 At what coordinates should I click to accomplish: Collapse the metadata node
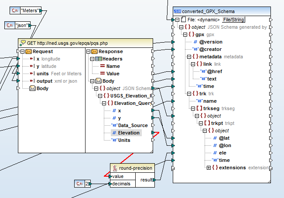coord(189,56)
